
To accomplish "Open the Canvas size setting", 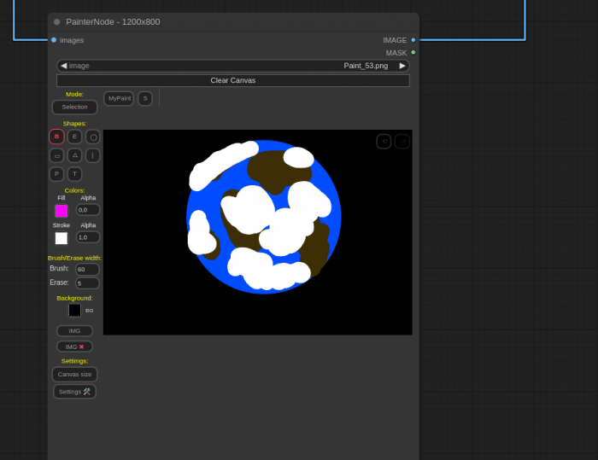I will 74,375.
